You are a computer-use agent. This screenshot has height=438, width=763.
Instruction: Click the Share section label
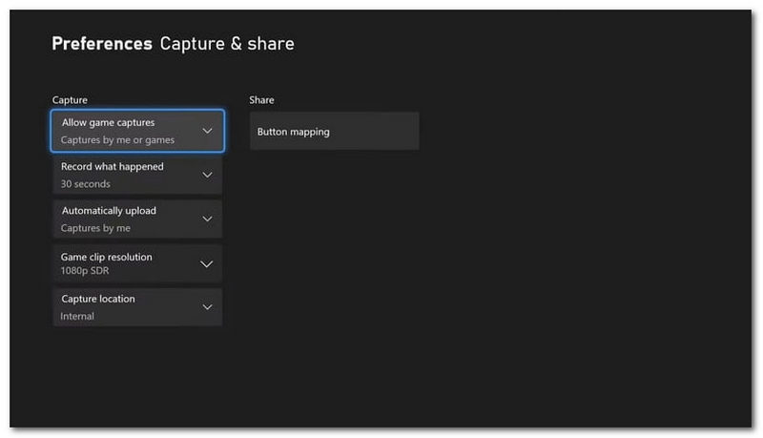261,100
